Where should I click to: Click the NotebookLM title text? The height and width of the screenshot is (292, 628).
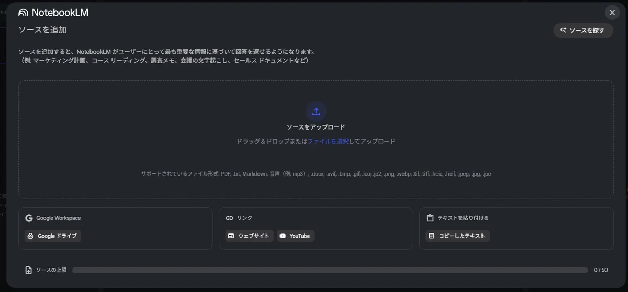tap(60, 13)
